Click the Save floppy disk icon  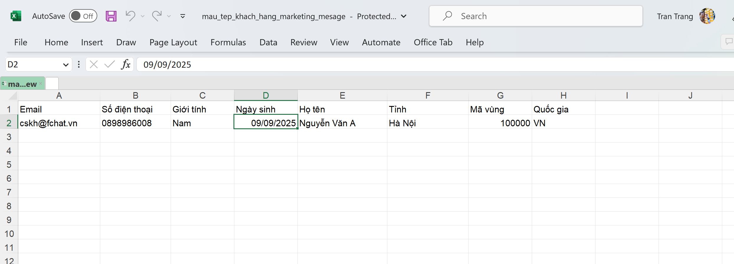pos(111,16)
